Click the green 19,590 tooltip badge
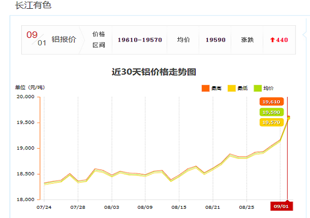310x218 pixels. click(x=271, y=112)
